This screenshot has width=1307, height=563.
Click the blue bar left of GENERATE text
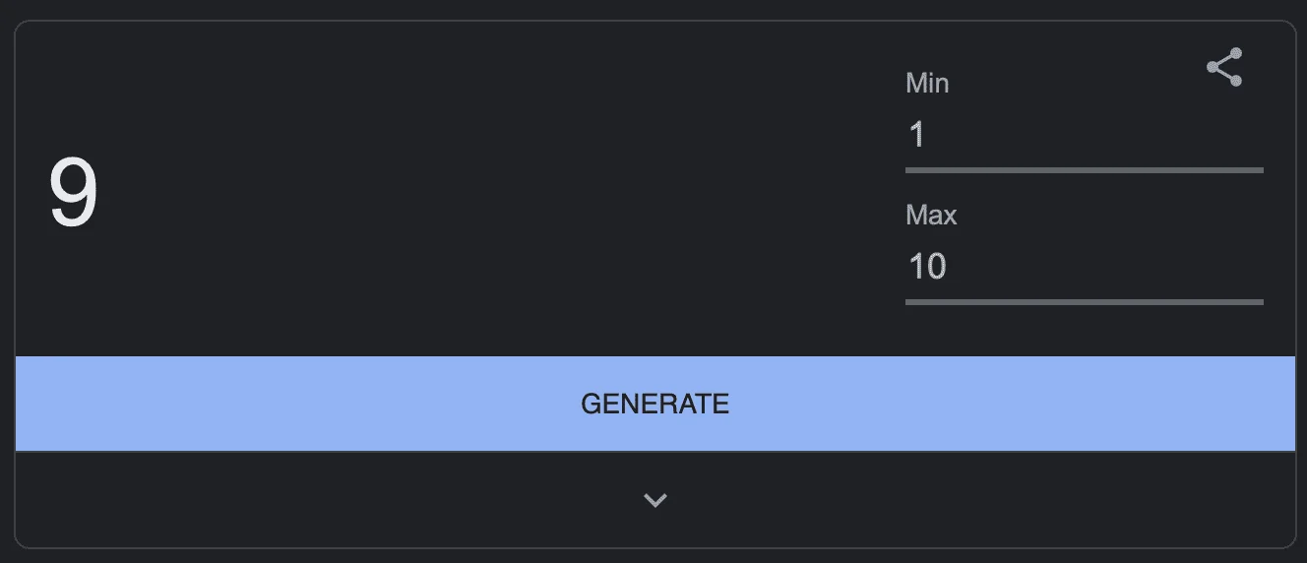295,404
